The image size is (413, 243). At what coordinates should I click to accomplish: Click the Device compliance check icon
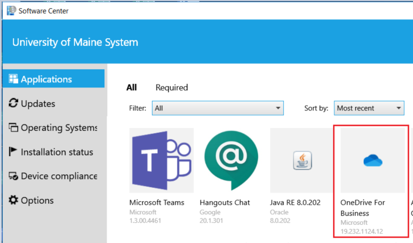pyautogui.click(x=13, y=176)
